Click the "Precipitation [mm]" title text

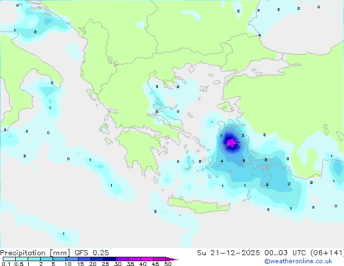pyautogui.click(x=35, y=253)
